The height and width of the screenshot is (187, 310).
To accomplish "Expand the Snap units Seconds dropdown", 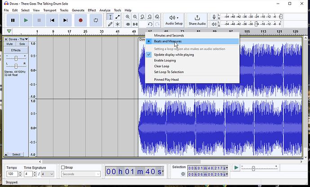I will 81,174.
